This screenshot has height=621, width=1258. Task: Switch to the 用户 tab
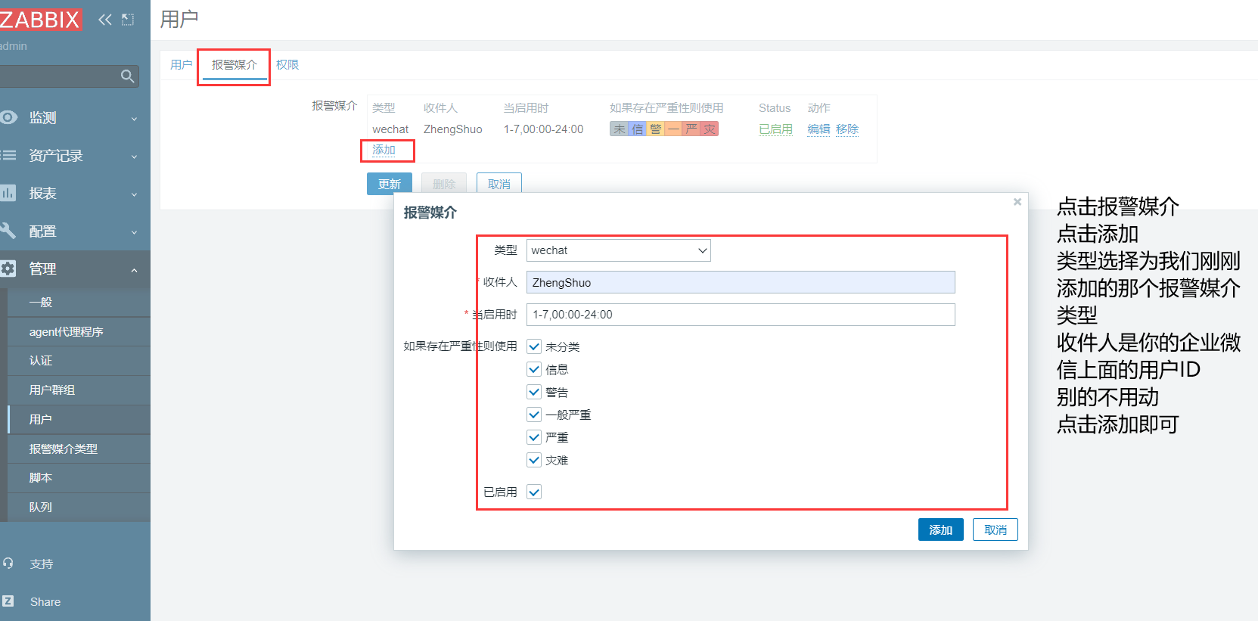[x=182, y=65]
